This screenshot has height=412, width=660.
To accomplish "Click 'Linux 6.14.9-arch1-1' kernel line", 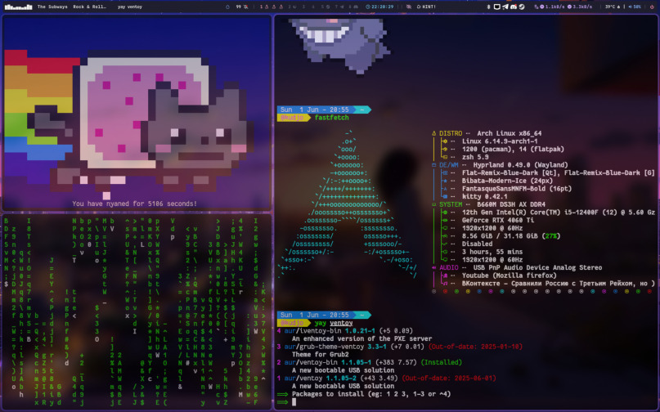I will (500, 141).
